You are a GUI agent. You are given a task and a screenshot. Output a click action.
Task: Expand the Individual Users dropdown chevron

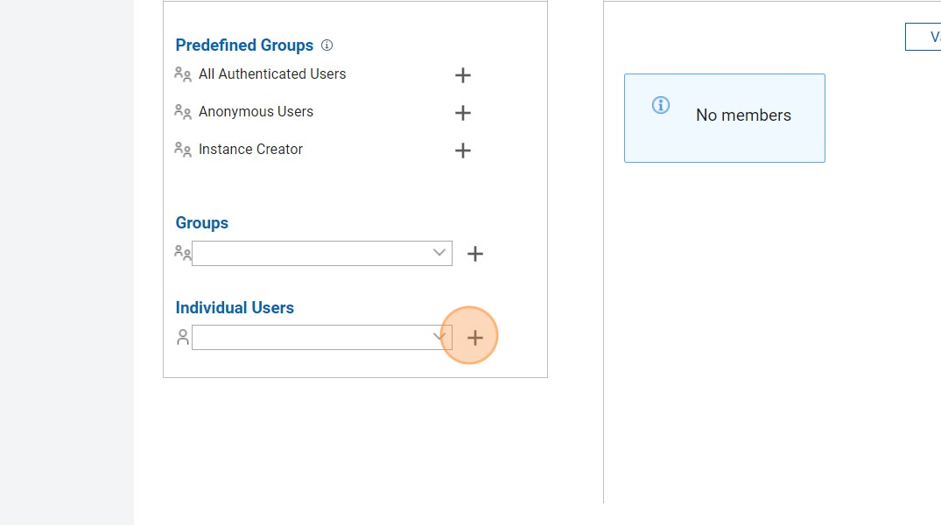(x=439, y=337)
